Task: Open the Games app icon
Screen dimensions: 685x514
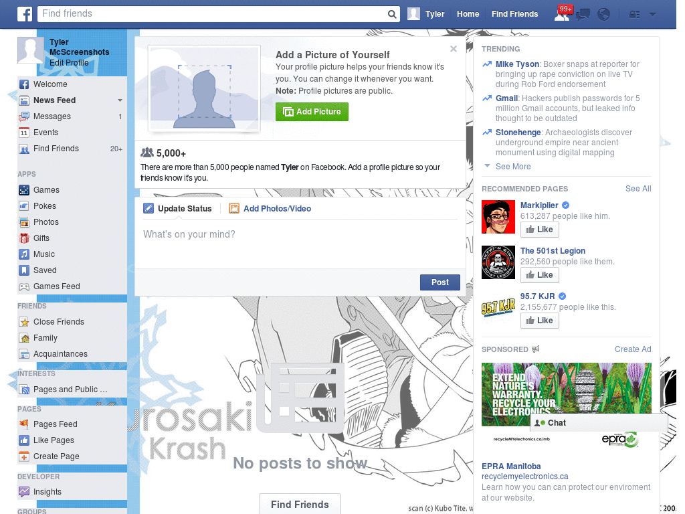Action: pyautogui.click(x=24, y=190)
